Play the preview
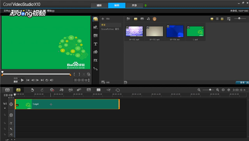The height and width of the screenshot is (141, 249). (22, 80)
